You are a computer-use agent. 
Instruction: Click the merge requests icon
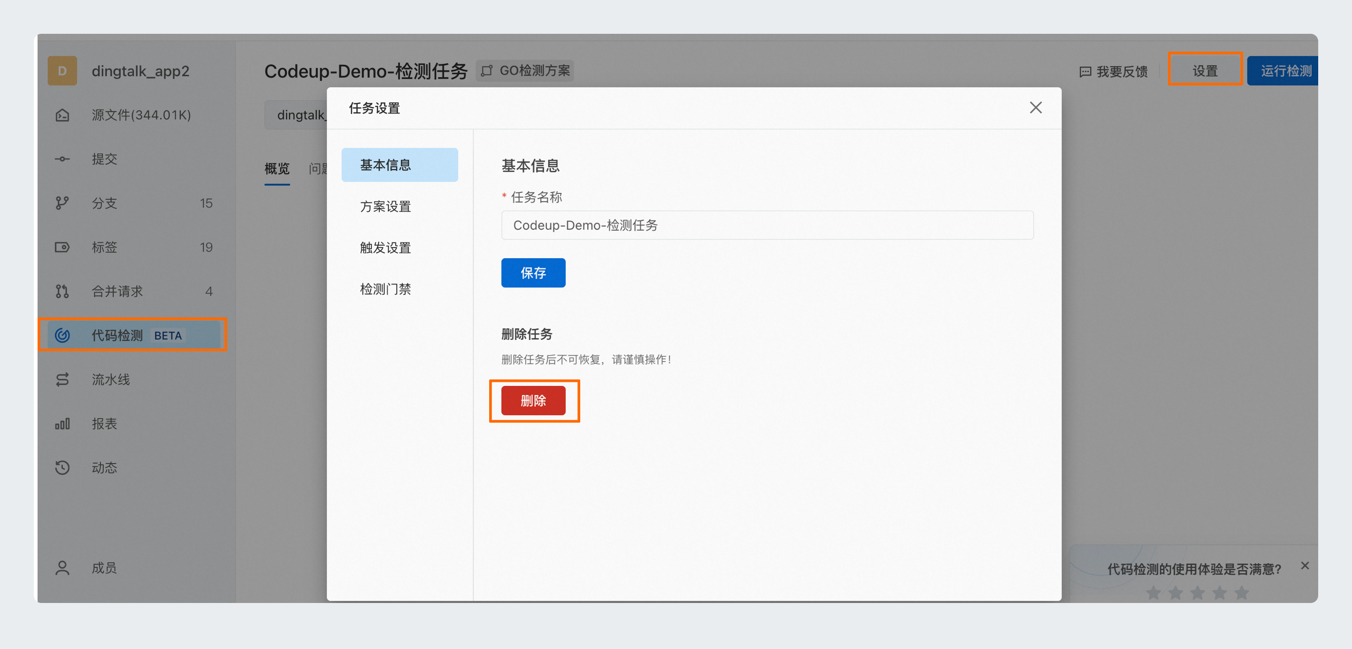coord(62,292)
